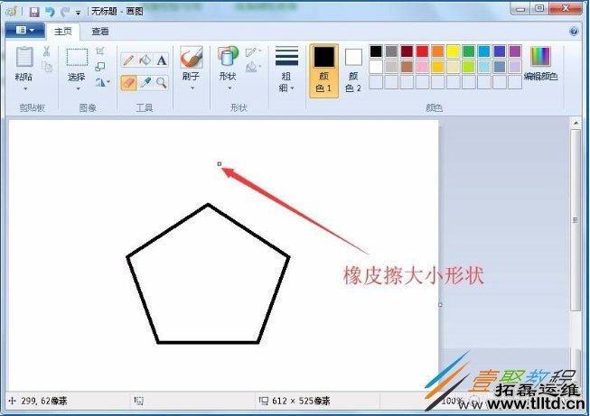
Task: Select the Color picker eyedropper tool
Action: click(145, 83)
